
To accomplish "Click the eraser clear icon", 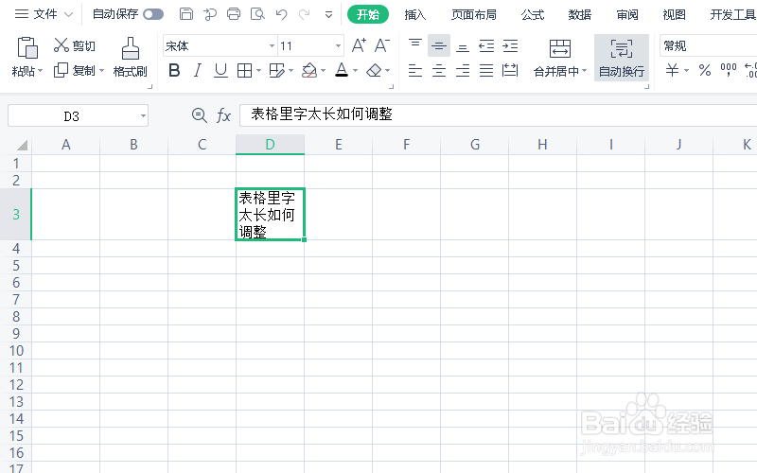I will coord(374,70).
